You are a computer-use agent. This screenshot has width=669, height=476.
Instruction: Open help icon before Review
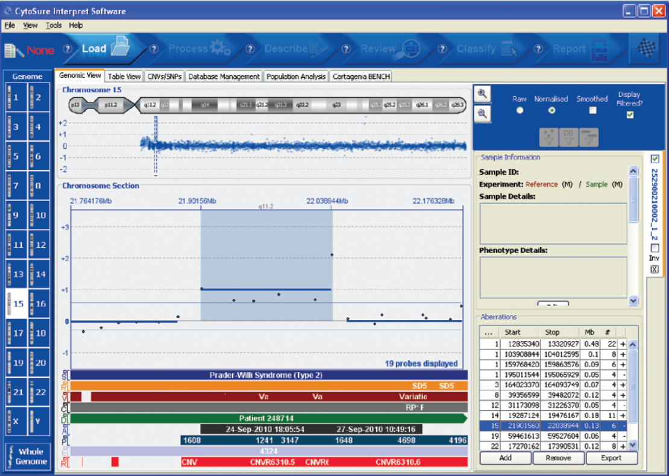[x=346, y=49]
